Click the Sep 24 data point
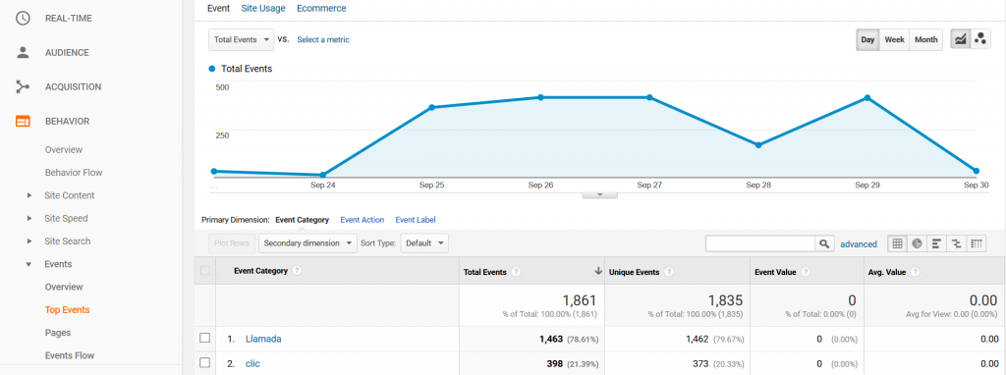 coord(322,175)
